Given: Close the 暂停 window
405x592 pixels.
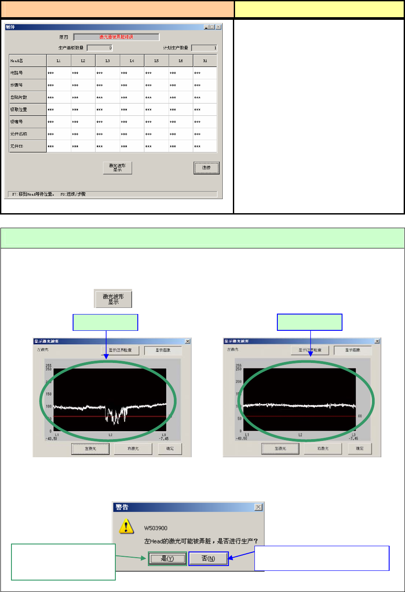Looking at the screenshot, I should click(218, 27).
